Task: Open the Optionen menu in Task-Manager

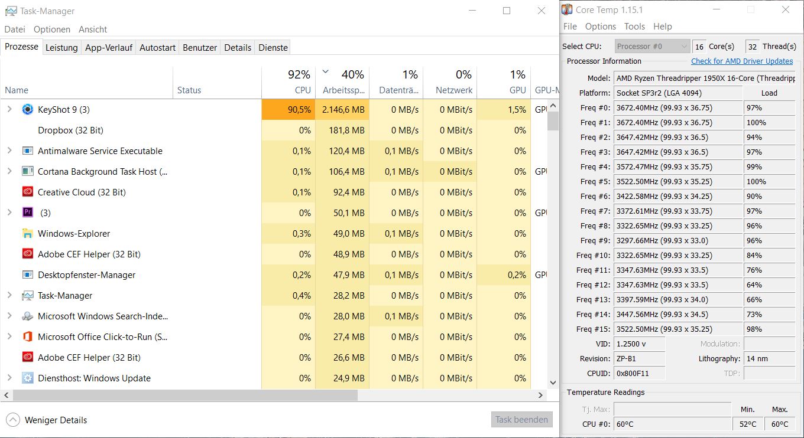Action: [x=52, y=30]
